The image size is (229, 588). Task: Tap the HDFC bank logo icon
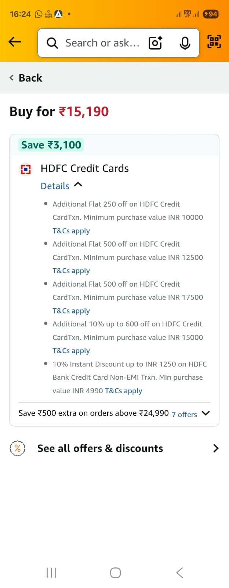[x=26, y=169]
